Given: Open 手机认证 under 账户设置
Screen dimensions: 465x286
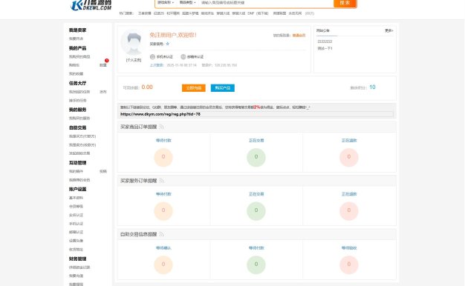Looking at the screenshot, I should pyautogui.click(x=77, y=224).
